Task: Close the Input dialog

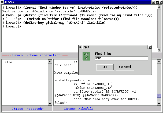Action: (150, 47)
